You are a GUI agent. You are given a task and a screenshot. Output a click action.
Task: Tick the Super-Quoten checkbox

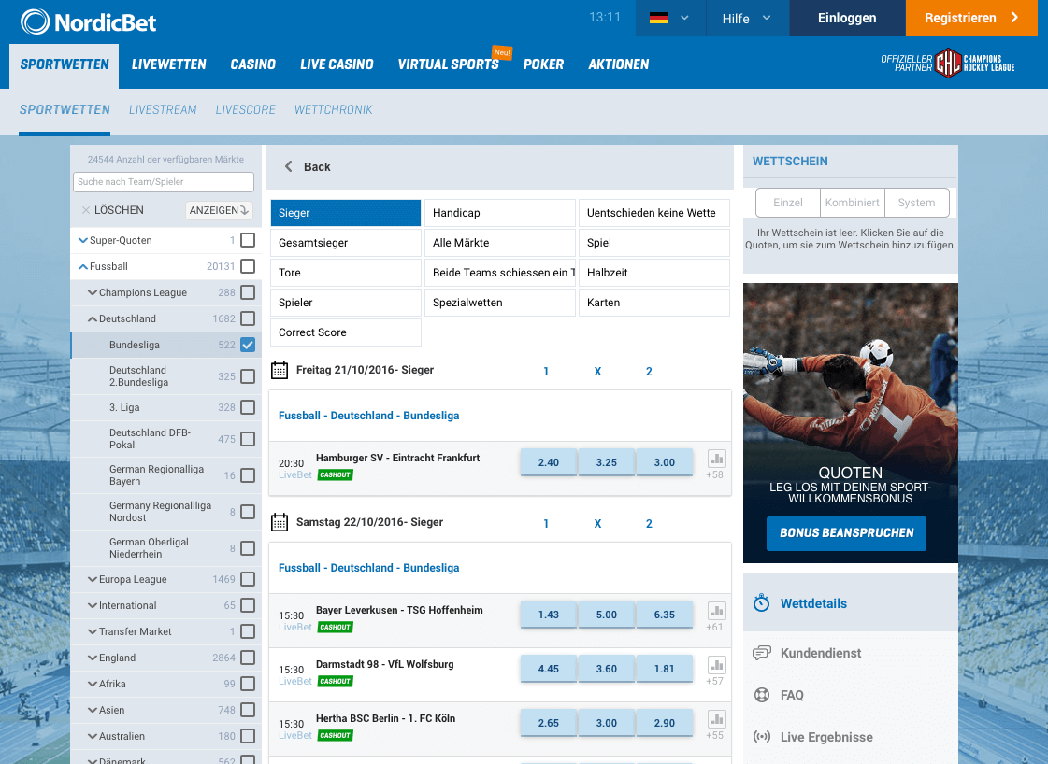(248, 240)
